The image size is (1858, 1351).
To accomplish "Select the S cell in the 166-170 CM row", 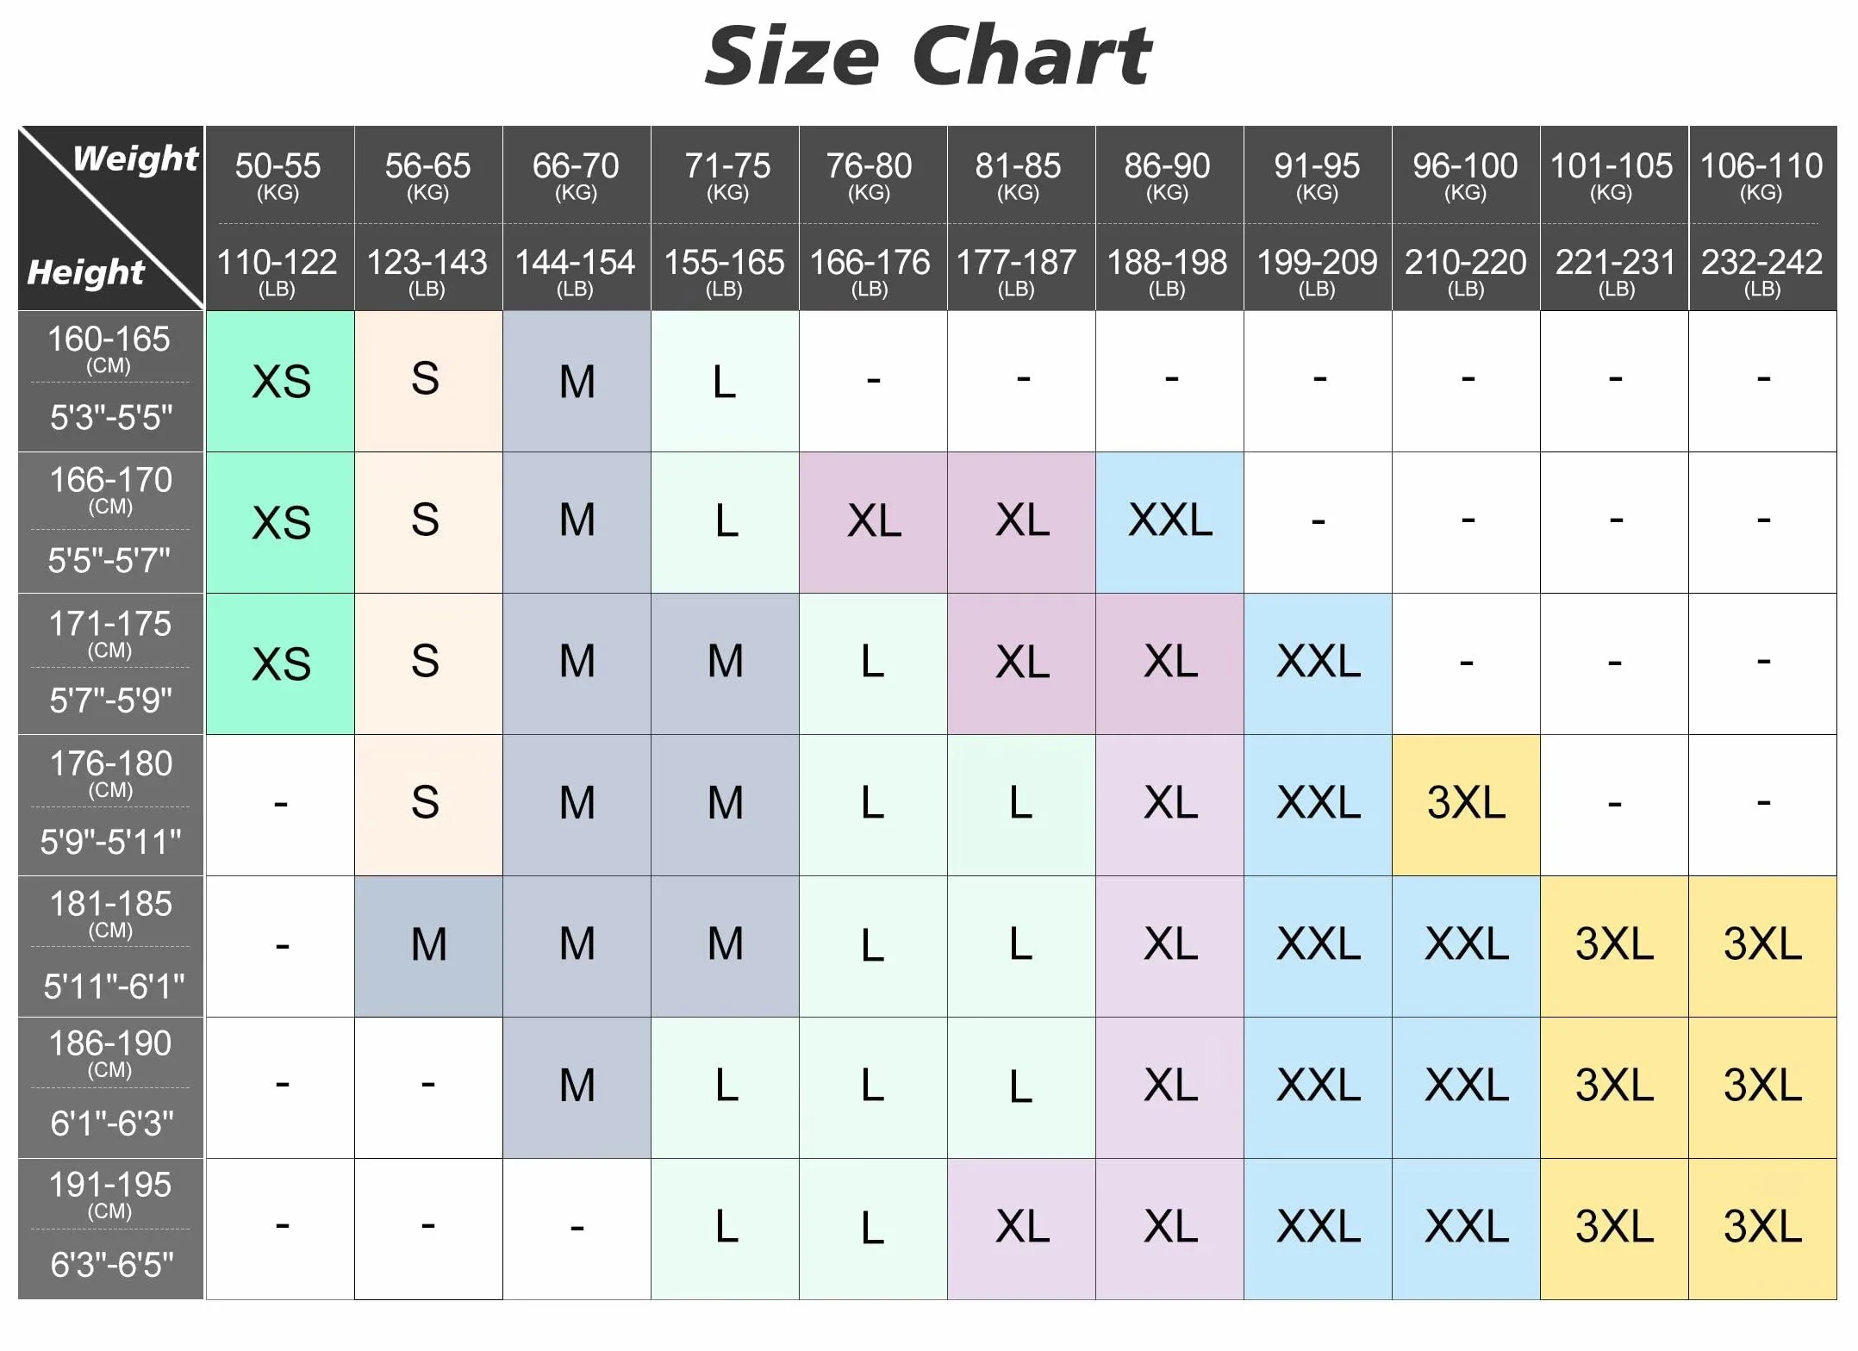I will [x=428, y=522].
